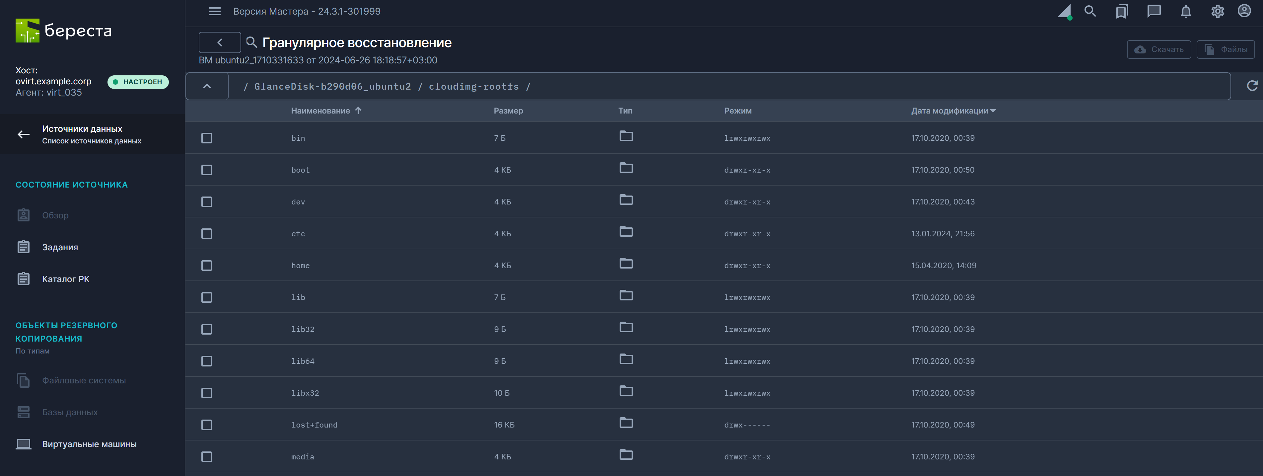1263x476 pixels.
Task: Click the Скачать button
Action: pos(1158,49)
